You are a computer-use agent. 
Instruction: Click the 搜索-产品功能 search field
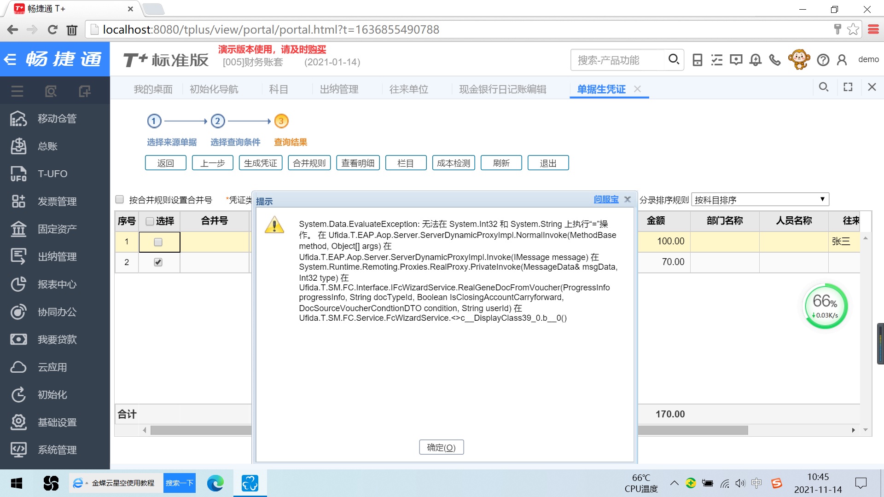click(618, 60)
